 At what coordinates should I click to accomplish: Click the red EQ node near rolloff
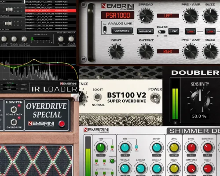pos(72,68)
